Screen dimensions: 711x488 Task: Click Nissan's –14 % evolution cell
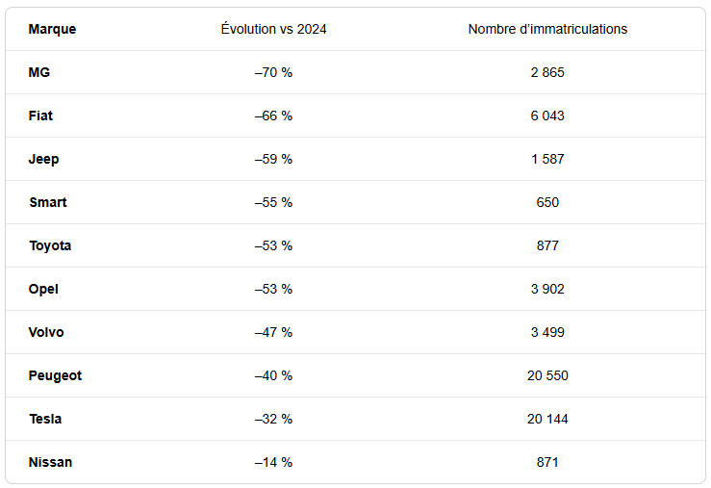click(273, 462)
